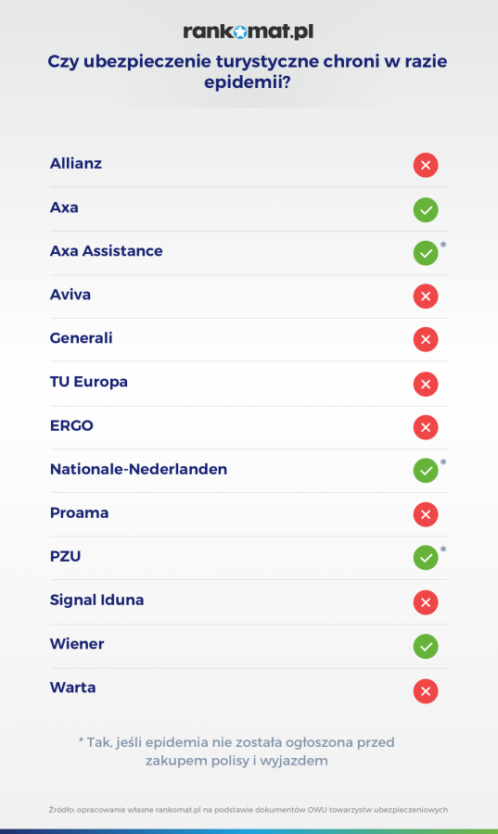Click the red X next to Proama

[x=426, y=514]
